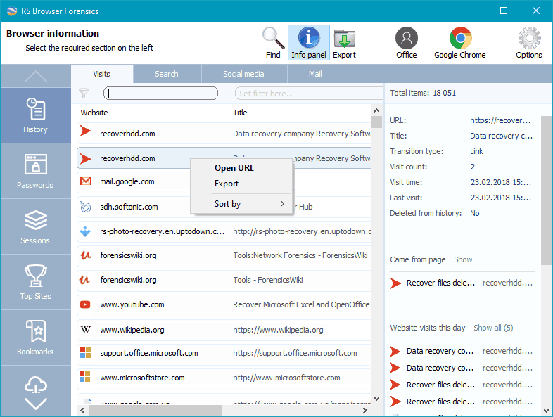This screenshot has width=553, height=417.
Task: Click the mail.google.com Gmail favicon
Action: [x=86, y=181]
